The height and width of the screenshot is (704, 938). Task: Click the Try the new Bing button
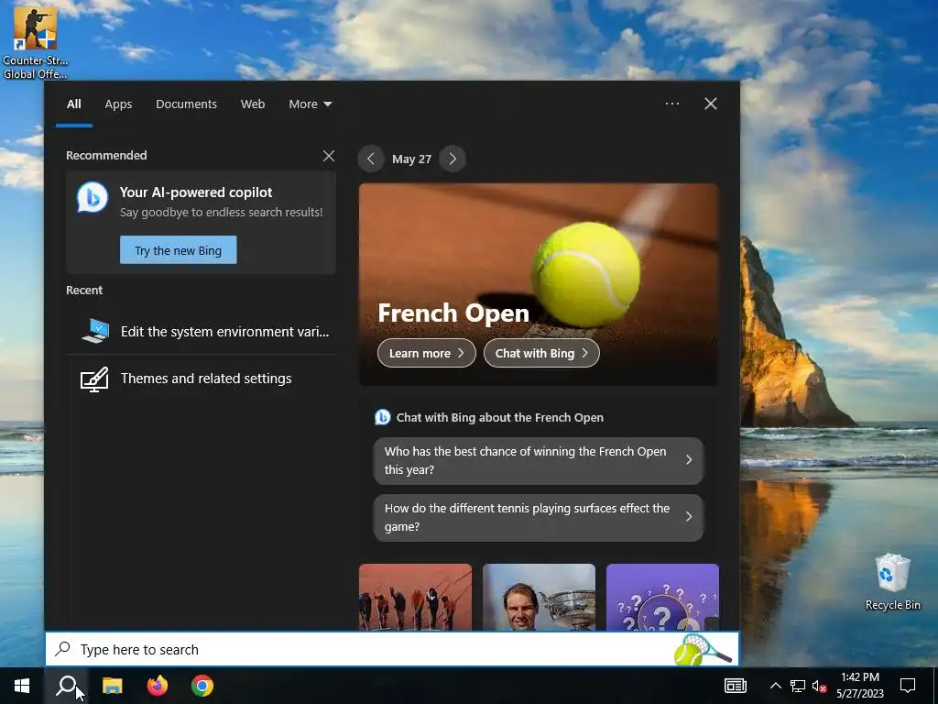point(179,250)
